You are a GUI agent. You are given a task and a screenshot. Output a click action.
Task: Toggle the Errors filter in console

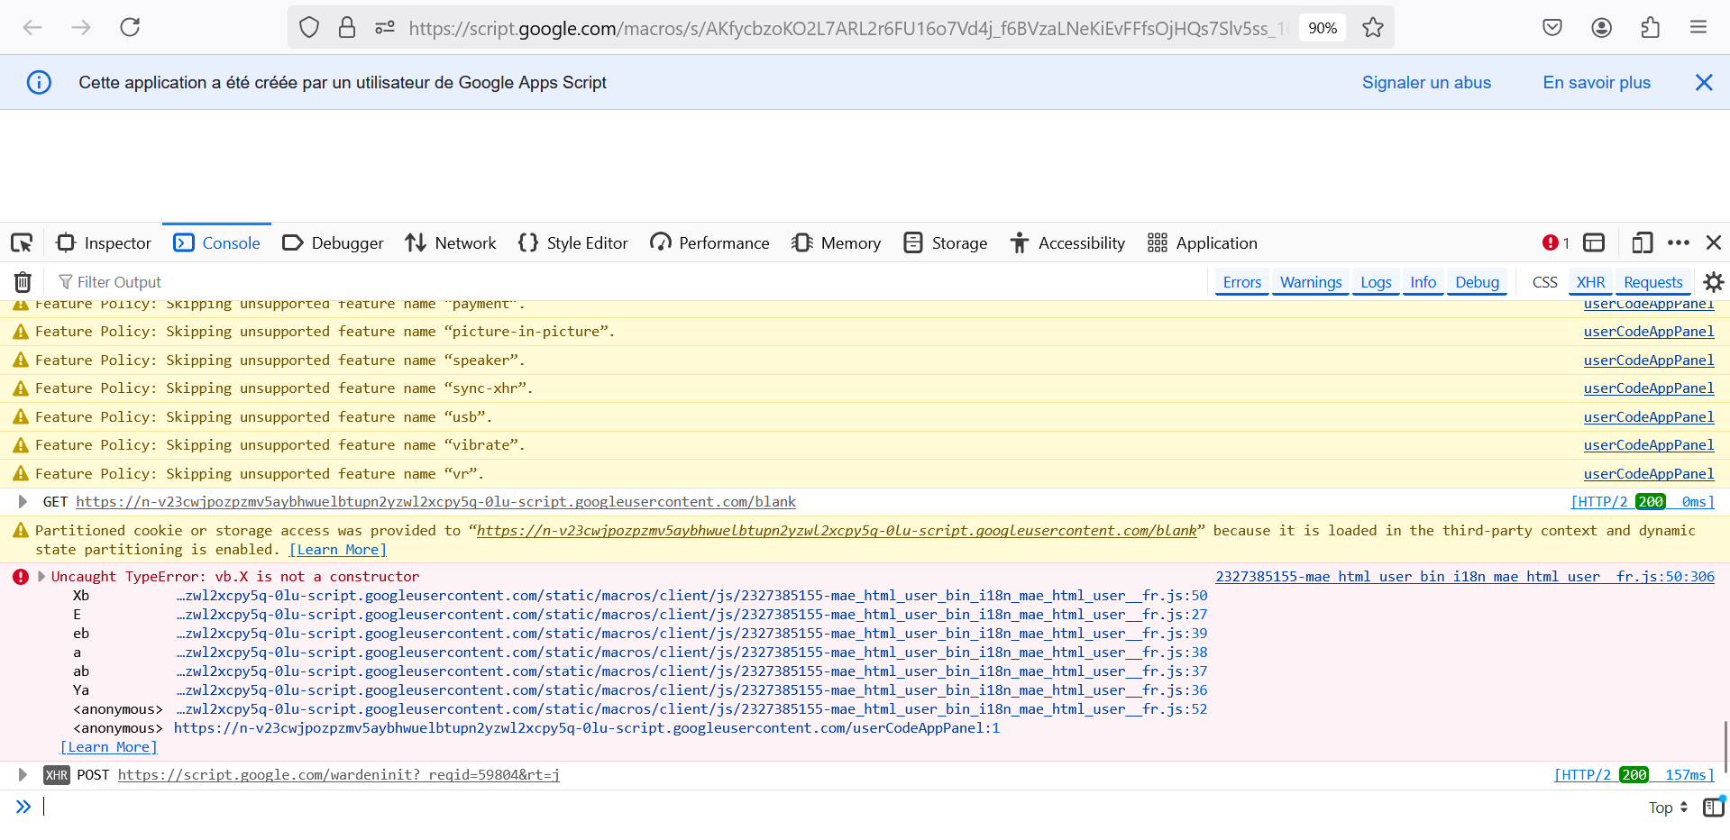tap(1241, 282)
